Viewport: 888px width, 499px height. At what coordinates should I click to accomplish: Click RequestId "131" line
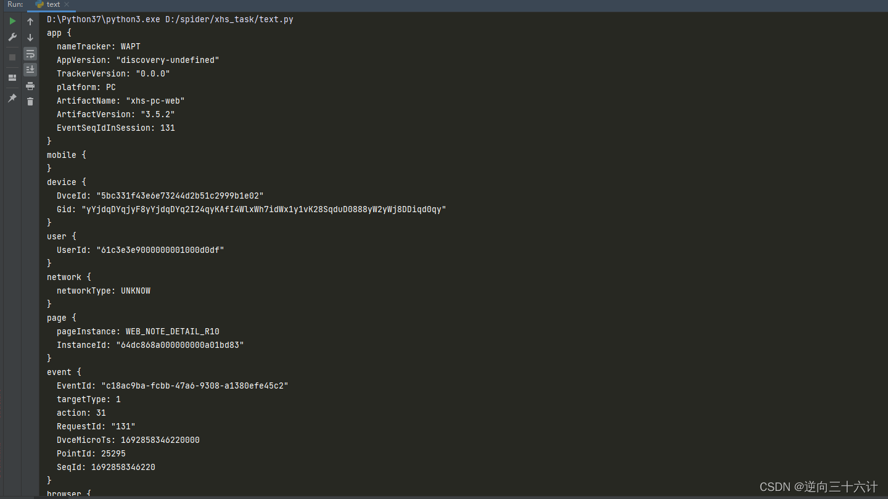[x=96, y=426]
